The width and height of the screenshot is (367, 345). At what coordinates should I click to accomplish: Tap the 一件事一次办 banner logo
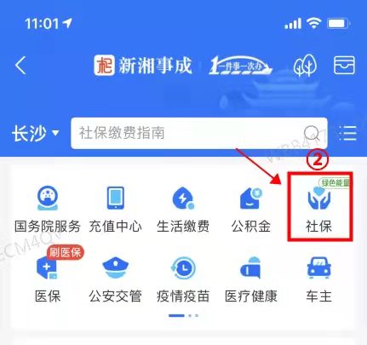pos(241,66)
